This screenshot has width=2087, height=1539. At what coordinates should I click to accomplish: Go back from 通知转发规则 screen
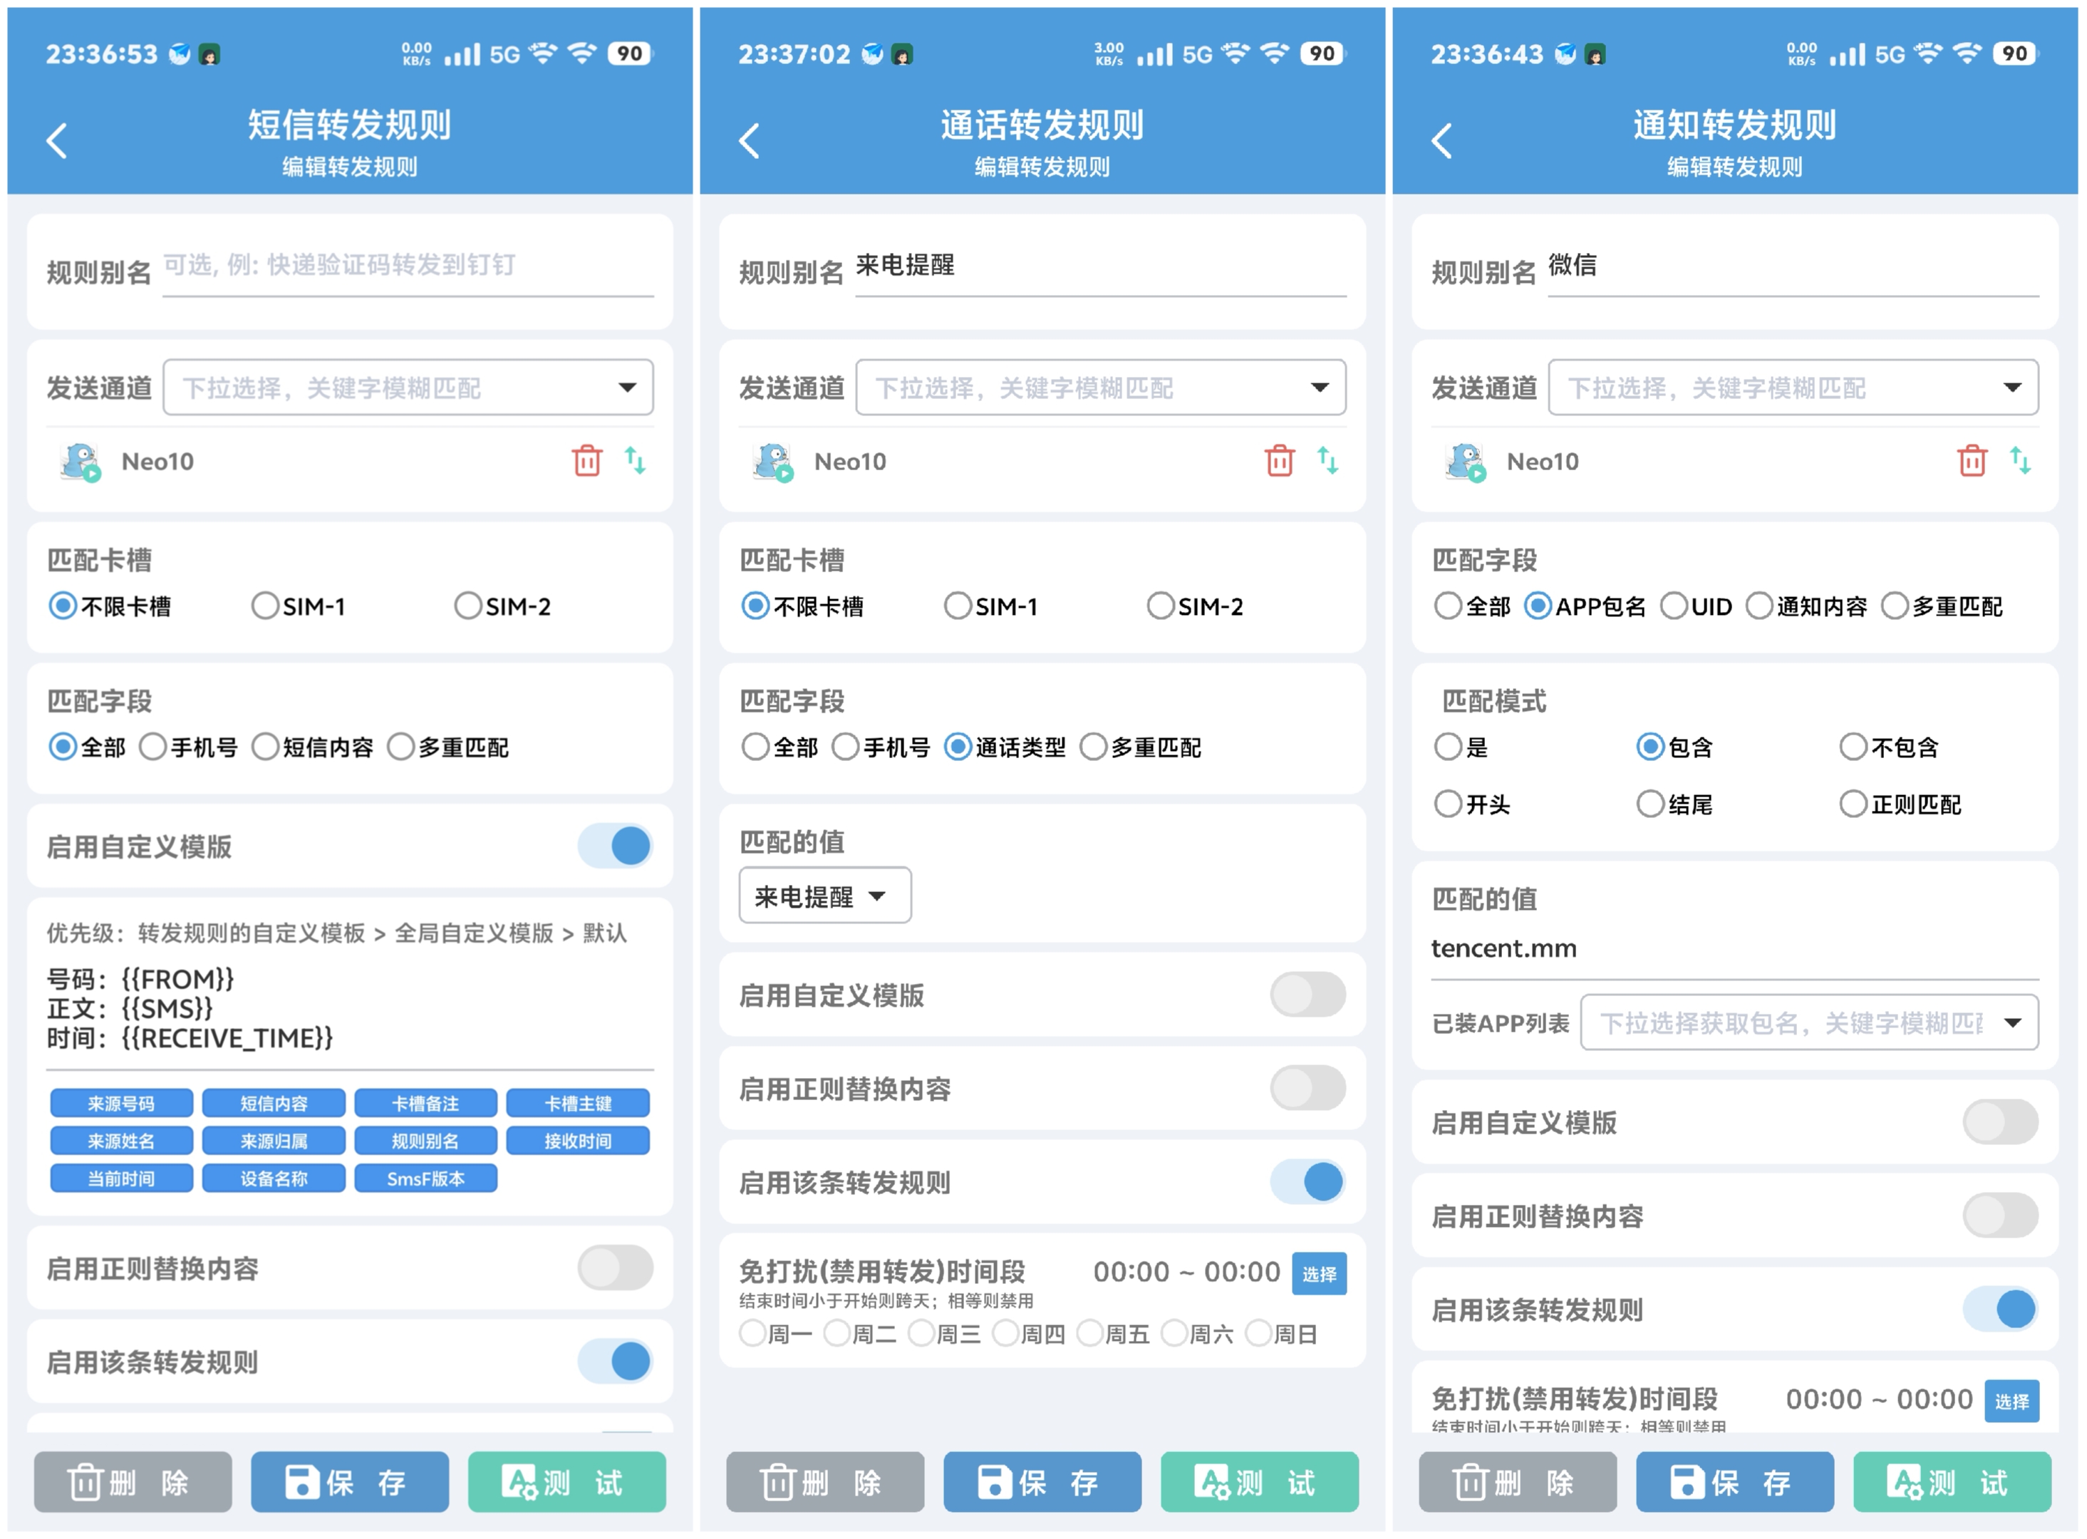tap(1442, 142)
